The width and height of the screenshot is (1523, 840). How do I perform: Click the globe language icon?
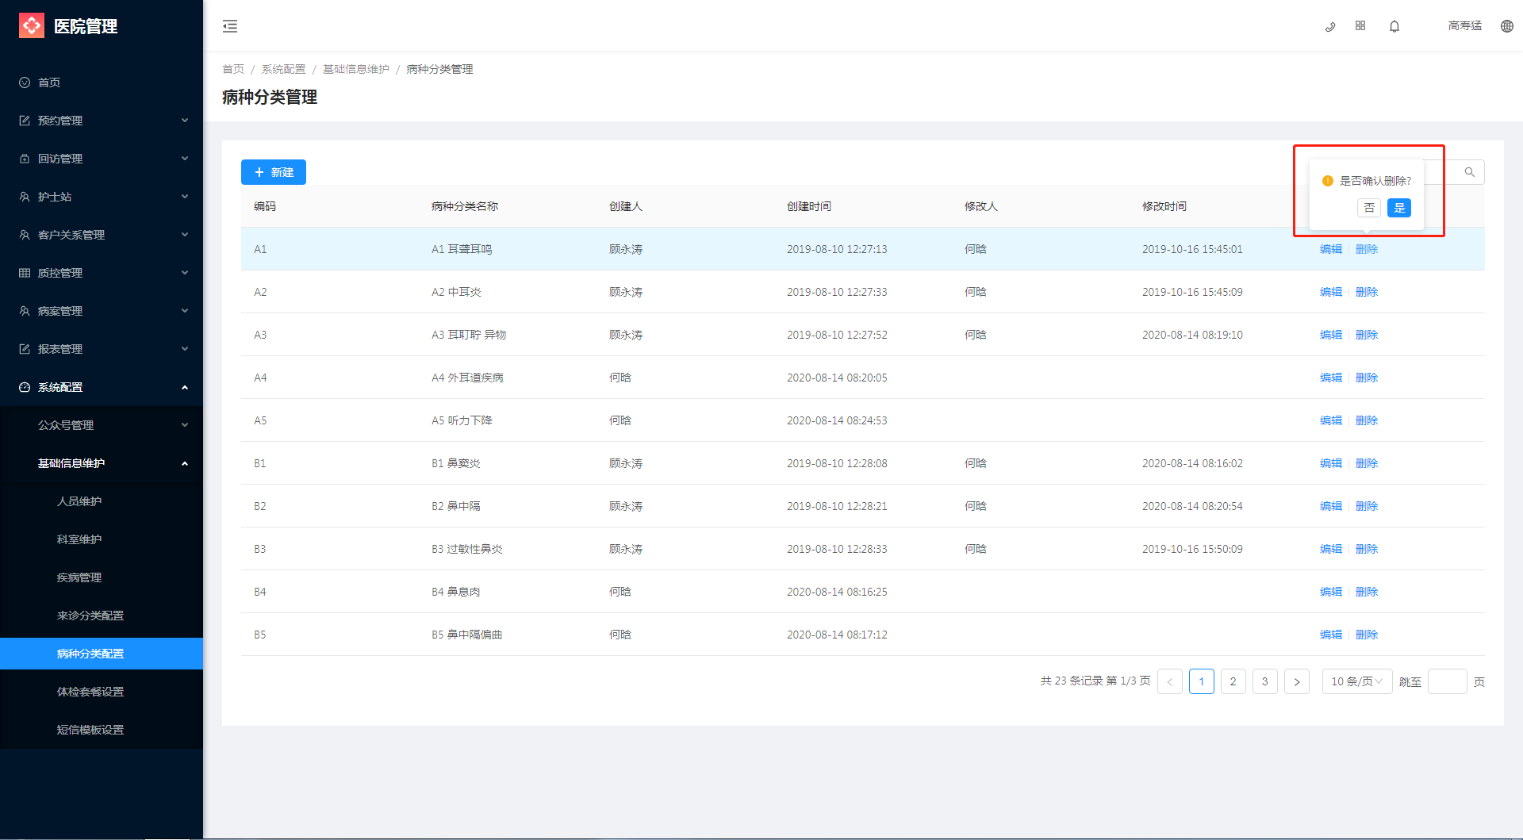[x=1507, y=26]
